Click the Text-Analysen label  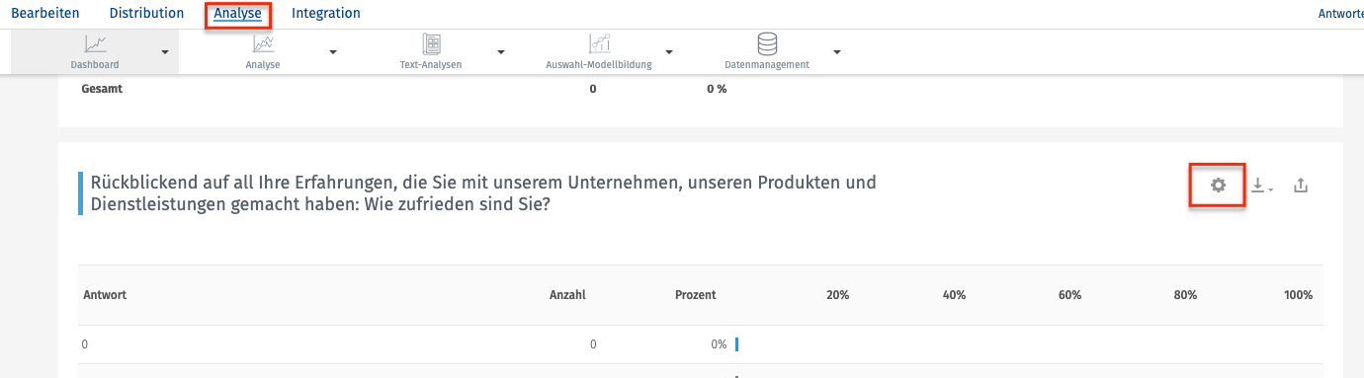[430, 65]
